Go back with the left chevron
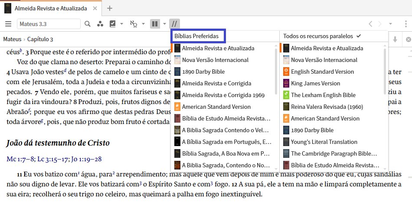 pos(370,24)
